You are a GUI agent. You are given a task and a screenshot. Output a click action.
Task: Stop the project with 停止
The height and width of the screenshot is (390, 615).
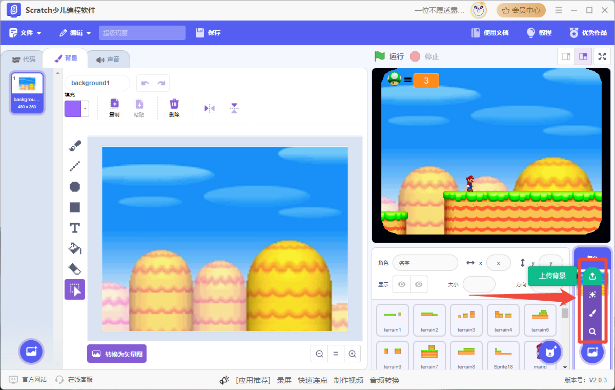(425, 56)
